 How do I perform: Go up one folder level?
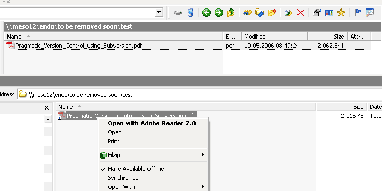click(x=230, y=13)
